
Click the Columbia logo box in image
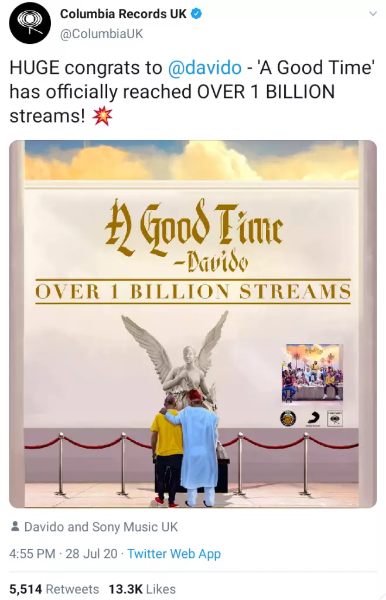[x=335, y=418]
